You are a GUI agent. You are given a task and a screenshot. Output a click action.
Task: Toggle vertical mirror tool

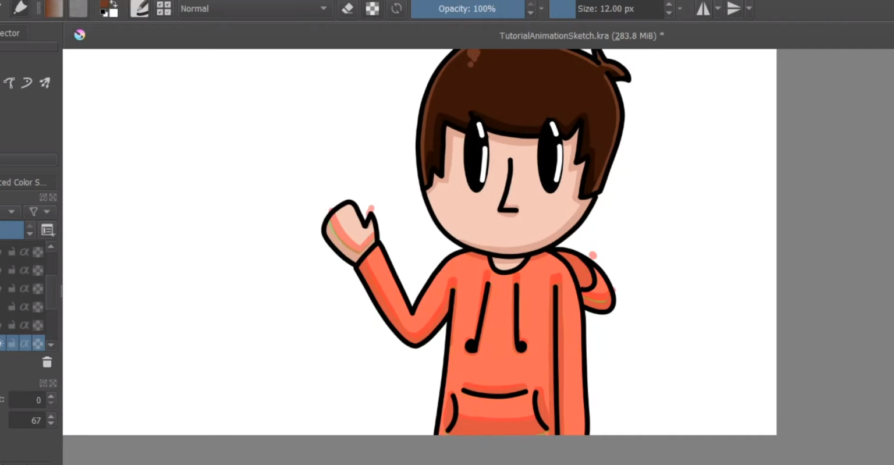[x=734, y=9]
